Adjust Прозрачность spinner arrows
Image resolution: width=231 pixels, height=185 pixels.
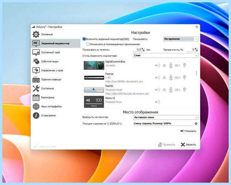point(196,50)
